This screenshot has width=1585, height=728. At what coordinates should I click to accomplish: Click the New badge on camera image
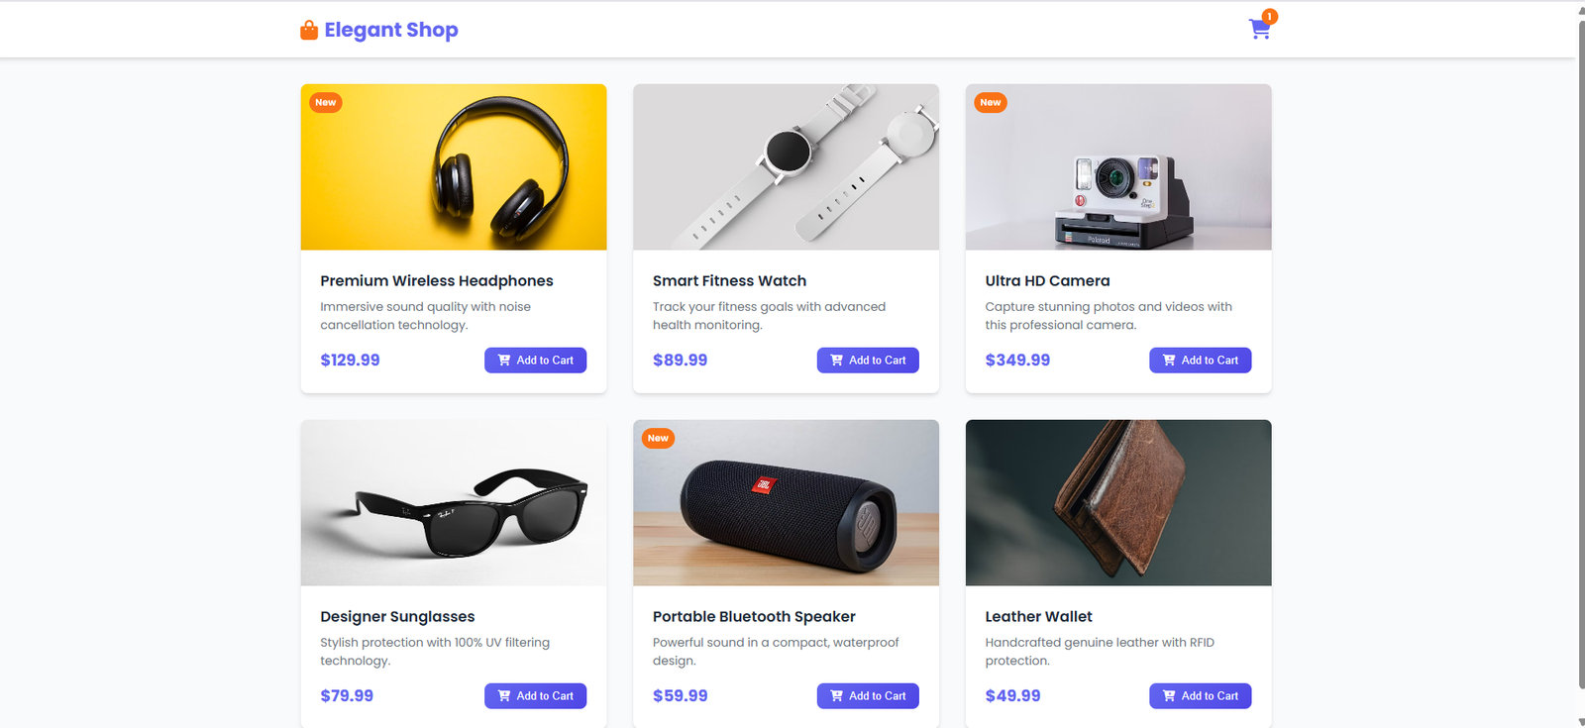pyautogui.click(x=991, y=102)
